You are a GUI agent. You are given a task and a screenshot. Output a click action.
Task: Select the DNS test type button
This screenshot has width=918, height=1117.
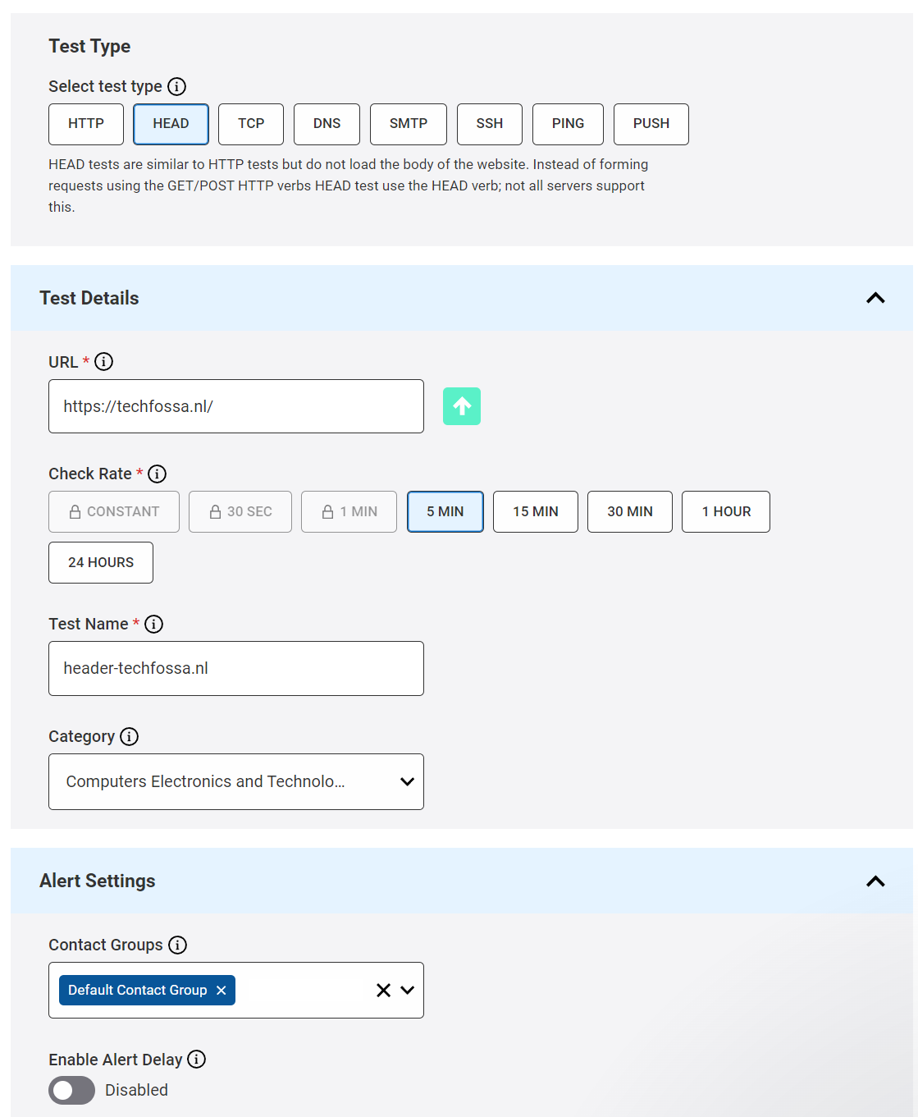(327, 124)
